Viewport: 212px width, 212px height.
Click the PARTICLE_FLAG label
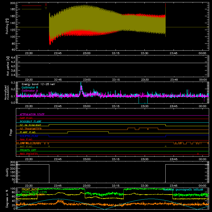[x=30, y=143]
